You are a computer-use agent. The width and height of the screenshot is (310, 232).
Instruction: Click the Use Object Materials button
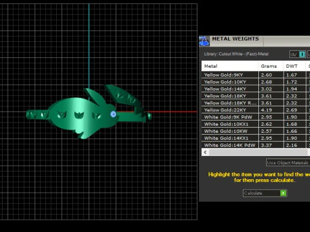(x=288, y=162)
